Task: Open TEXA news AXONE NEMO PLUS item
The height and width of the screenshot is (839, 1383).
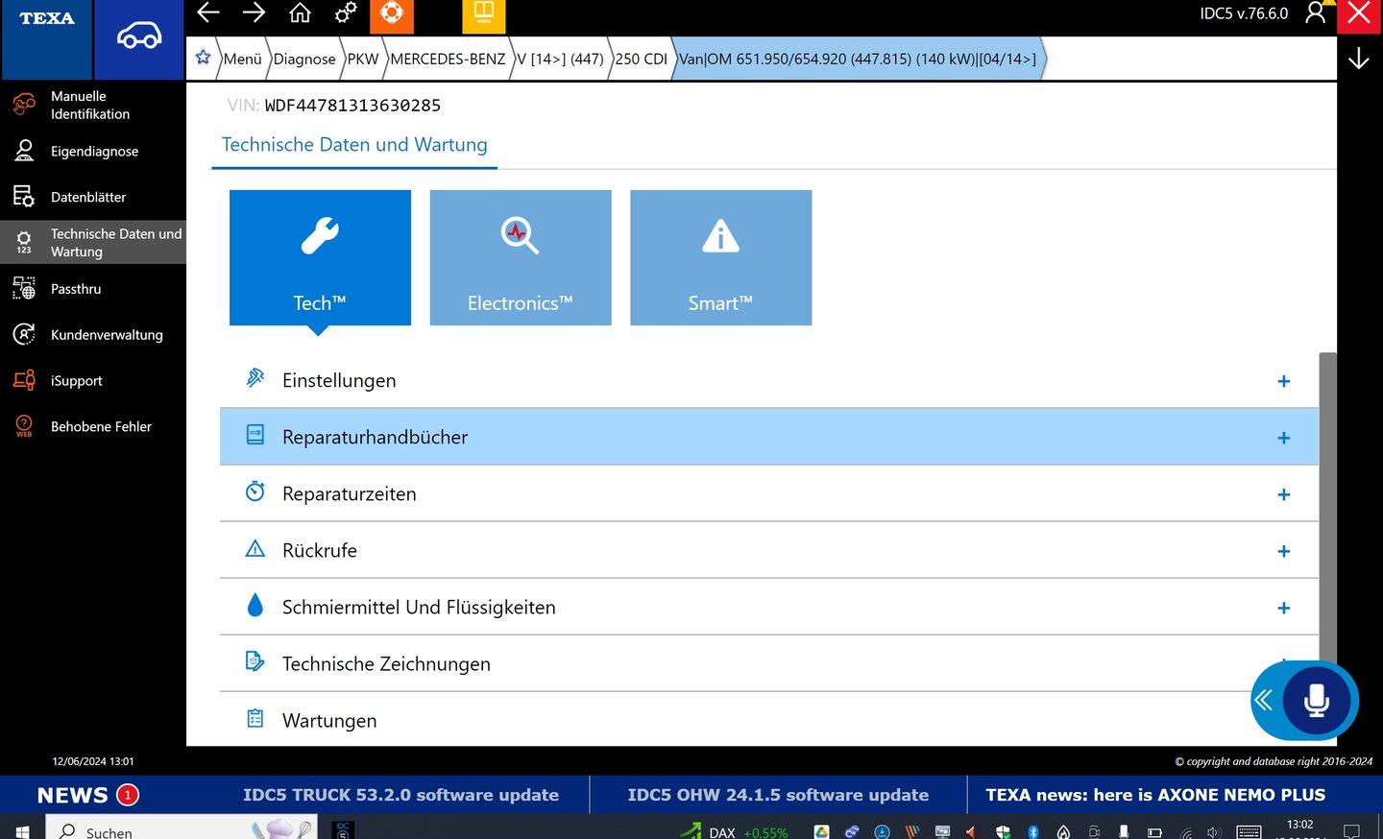Action: coord(1155,795)
